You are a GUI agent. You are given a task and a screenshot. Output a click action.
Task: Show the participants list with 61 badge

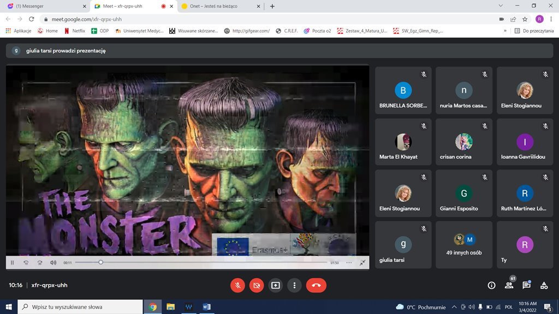(x=509, y=285)
